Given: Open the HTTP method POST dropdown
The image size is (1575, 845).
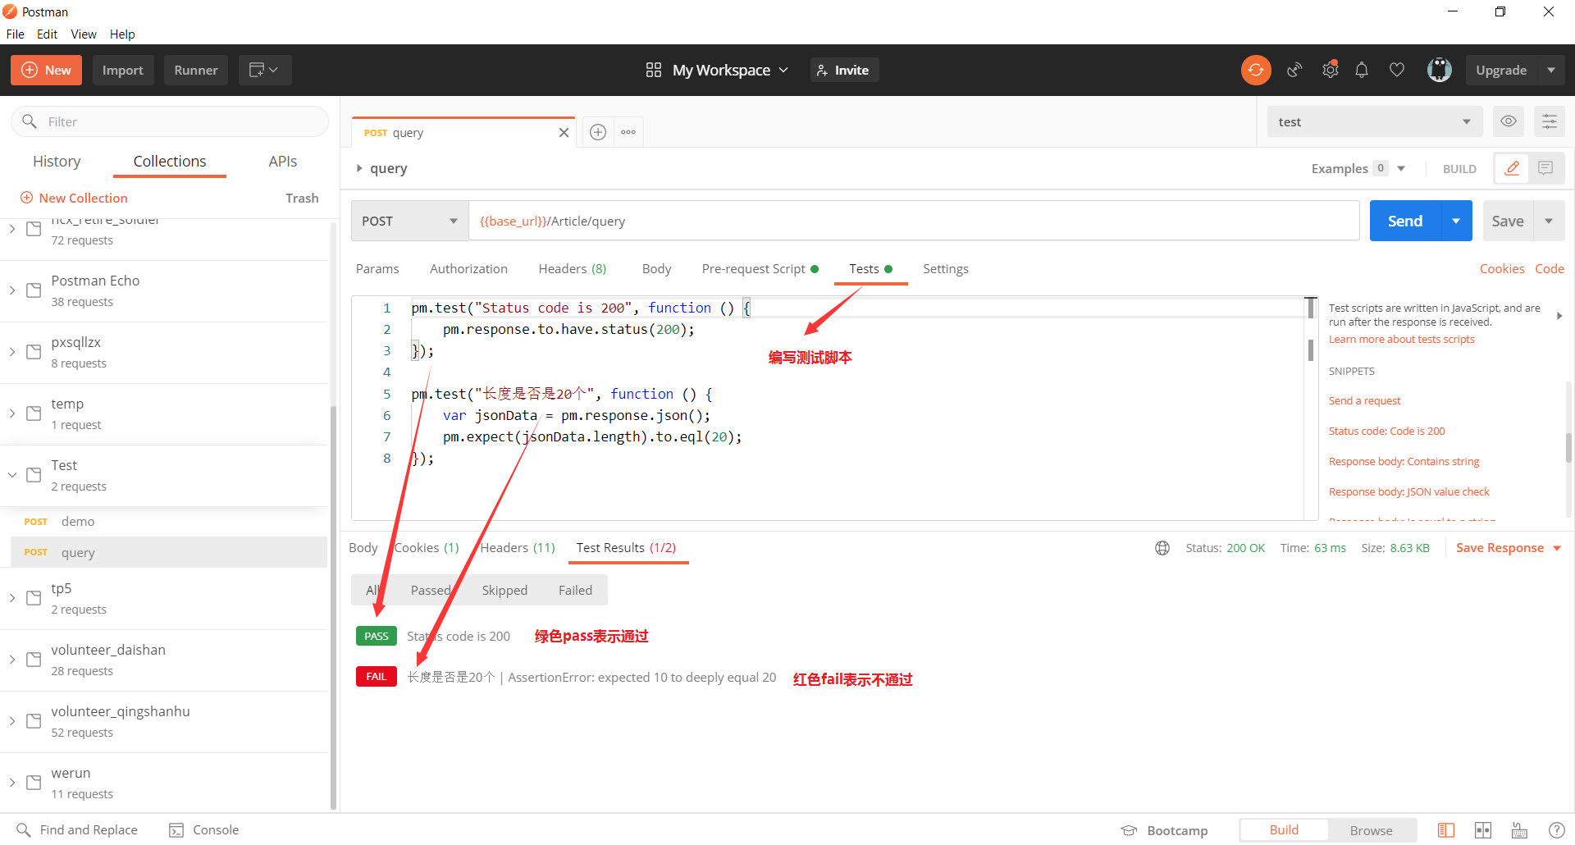Looking at the screenshot, I should coord(409,222).
